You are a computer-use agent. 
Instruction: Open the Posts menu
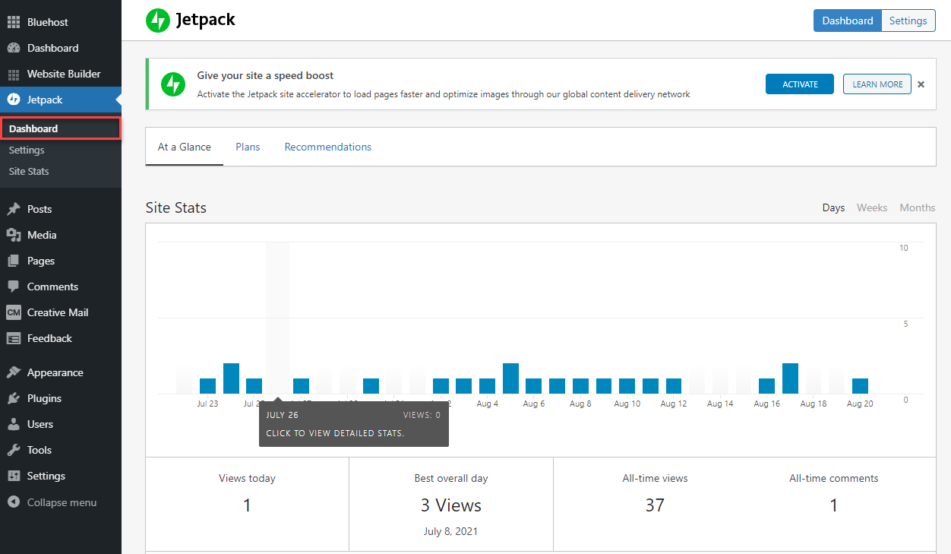coord(61,209)
